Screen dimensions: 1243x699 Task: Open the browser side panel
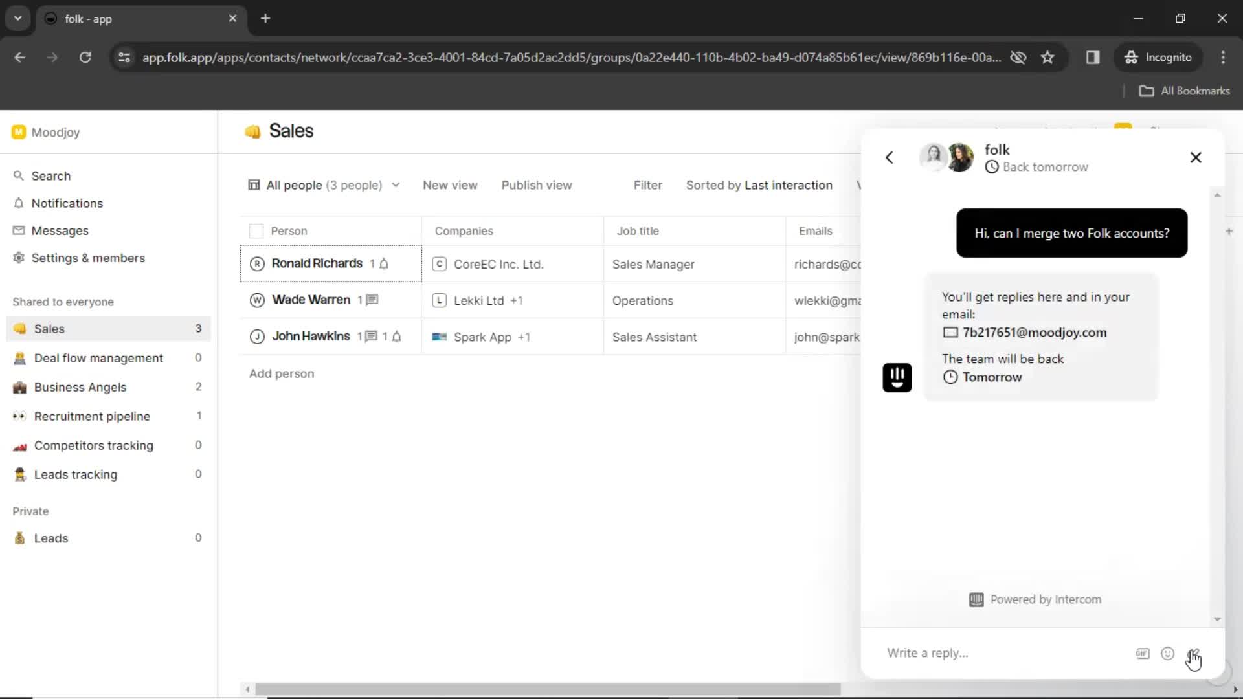(1093, 58)
